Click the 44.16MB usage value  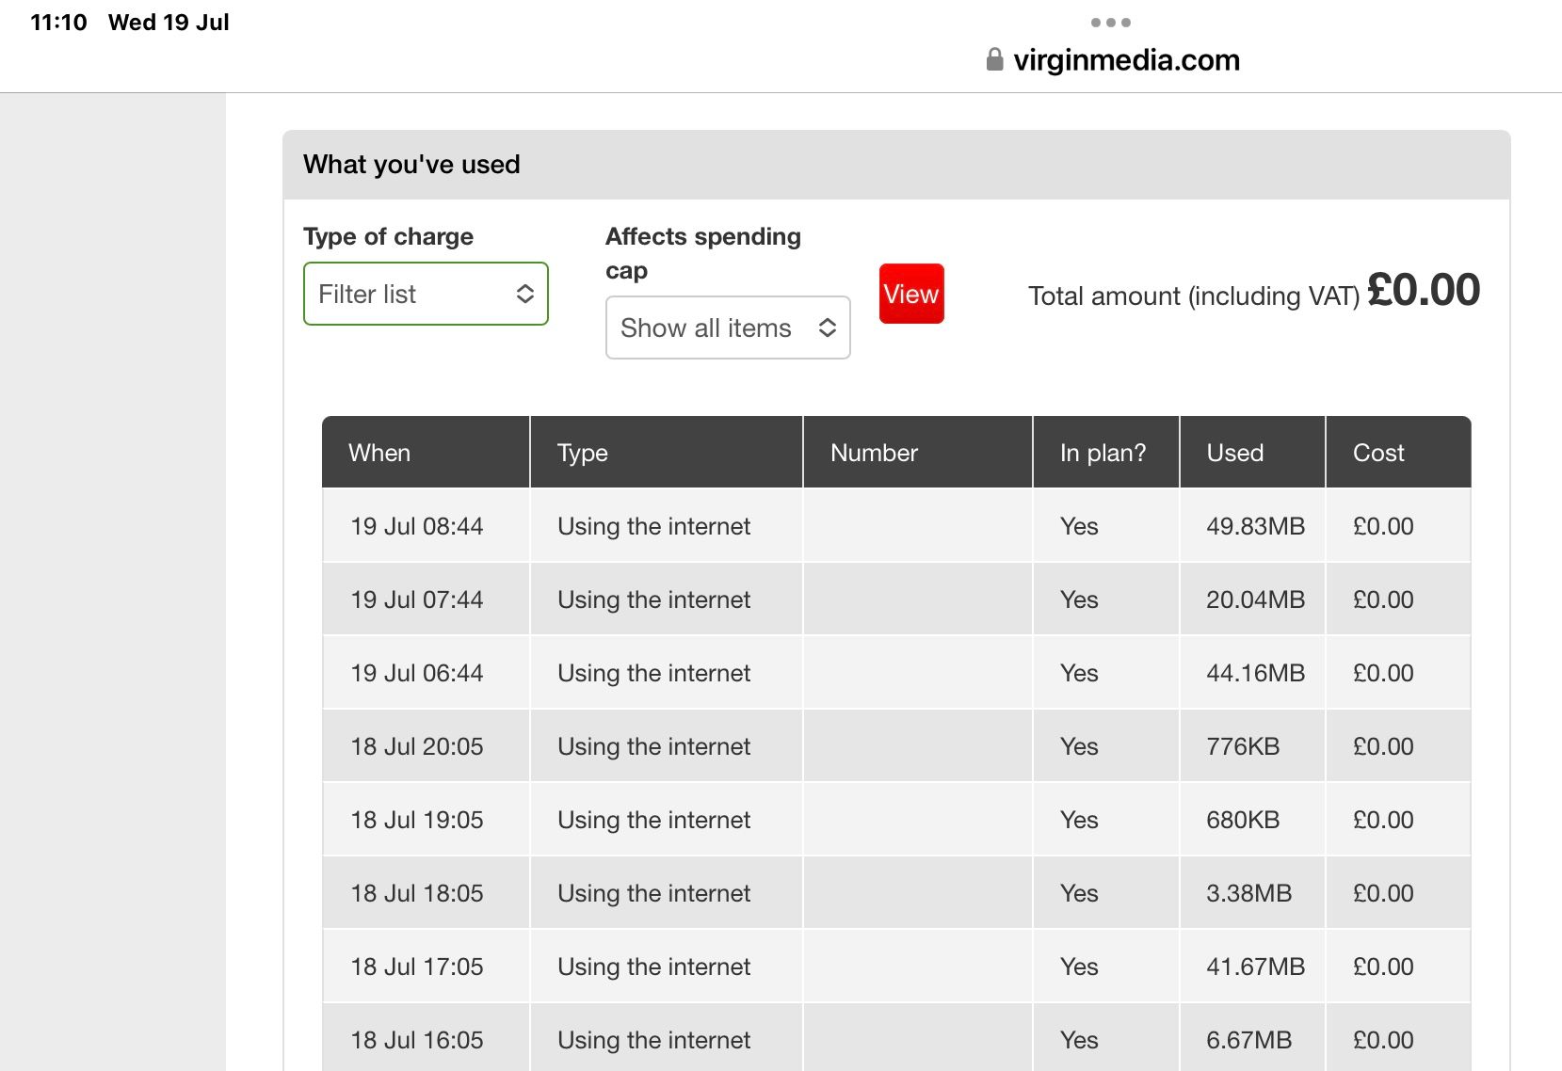tap(1255, 673)
